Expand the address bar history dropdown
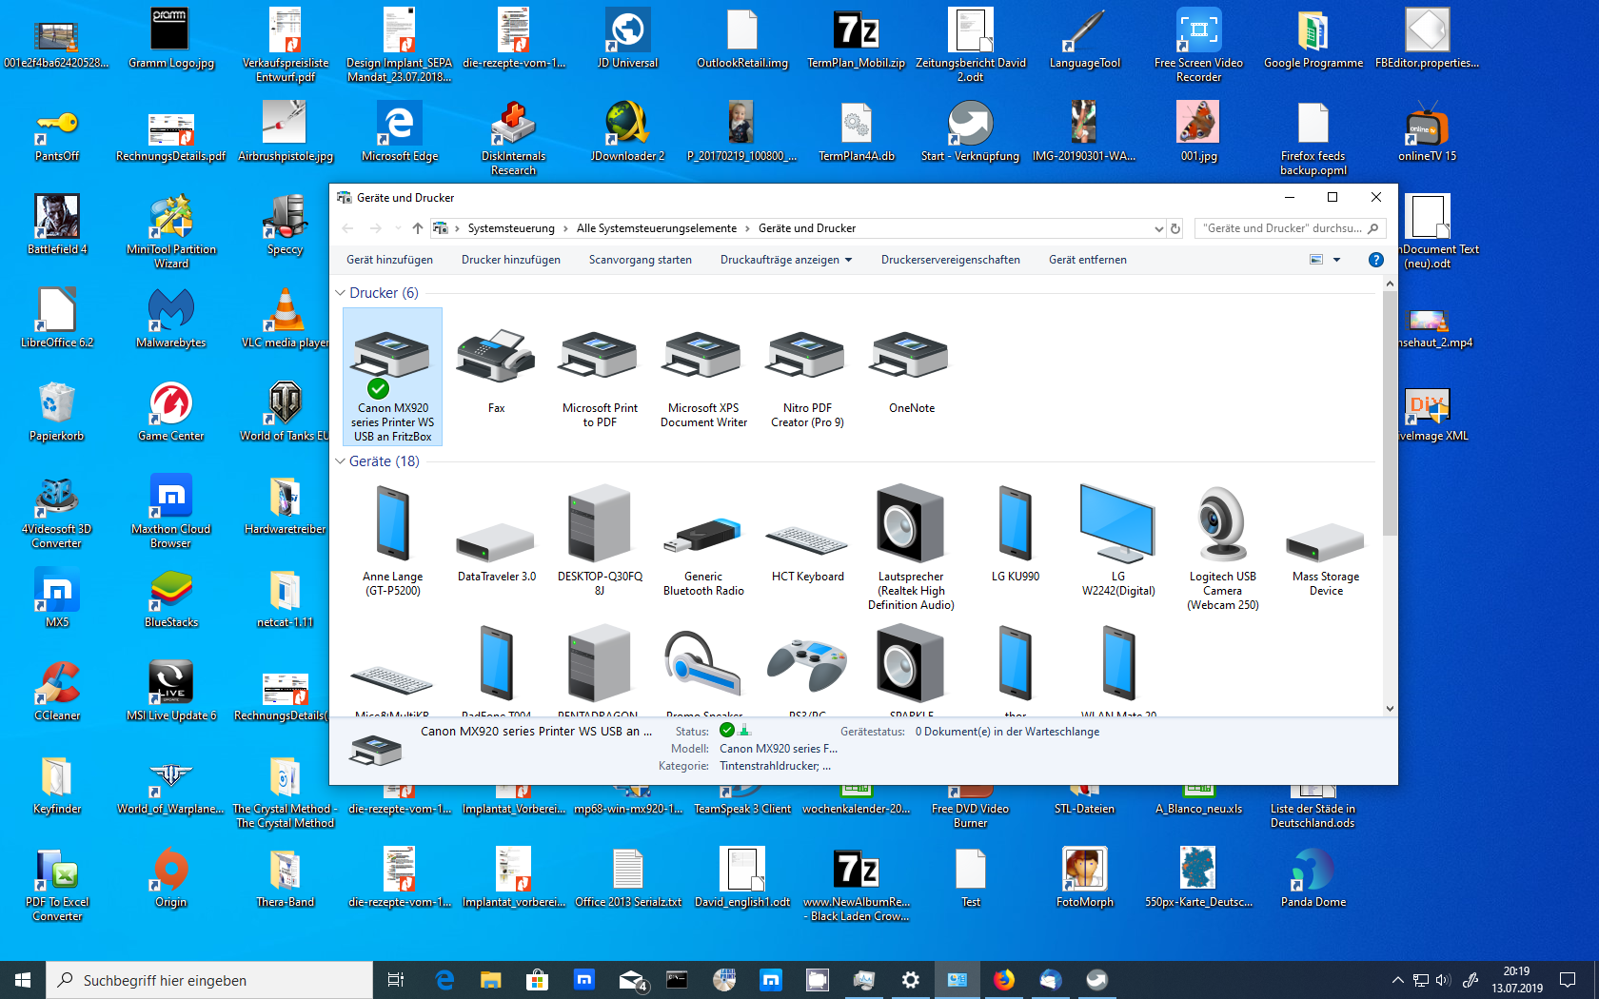Image resolution: width=1599 pixels, height=999 pixels. coord(1158,228)
